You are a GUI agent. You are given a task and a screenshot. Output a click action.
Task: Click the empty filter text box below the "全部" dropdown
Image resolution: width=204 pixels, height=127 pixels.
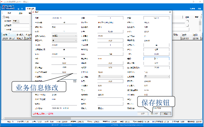click(21, 26)
